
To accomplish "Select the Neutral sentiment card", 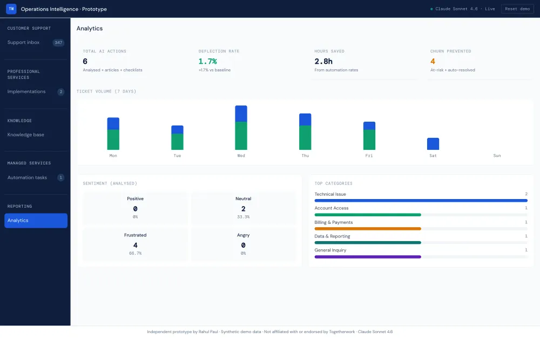I will [x=244, y=208].
